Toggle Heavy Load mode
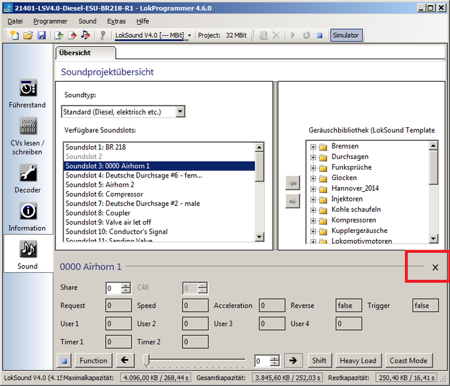Screen dimensions: 450x386 click(x=358, y=360)
